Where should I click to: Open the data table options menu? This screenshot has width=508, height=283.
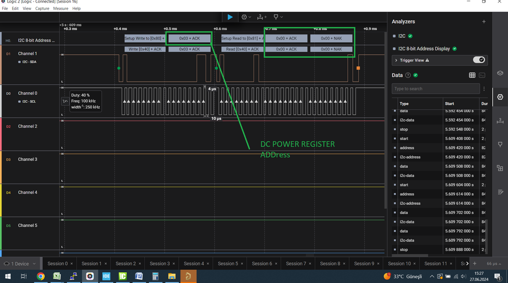(x=484, y=89)
